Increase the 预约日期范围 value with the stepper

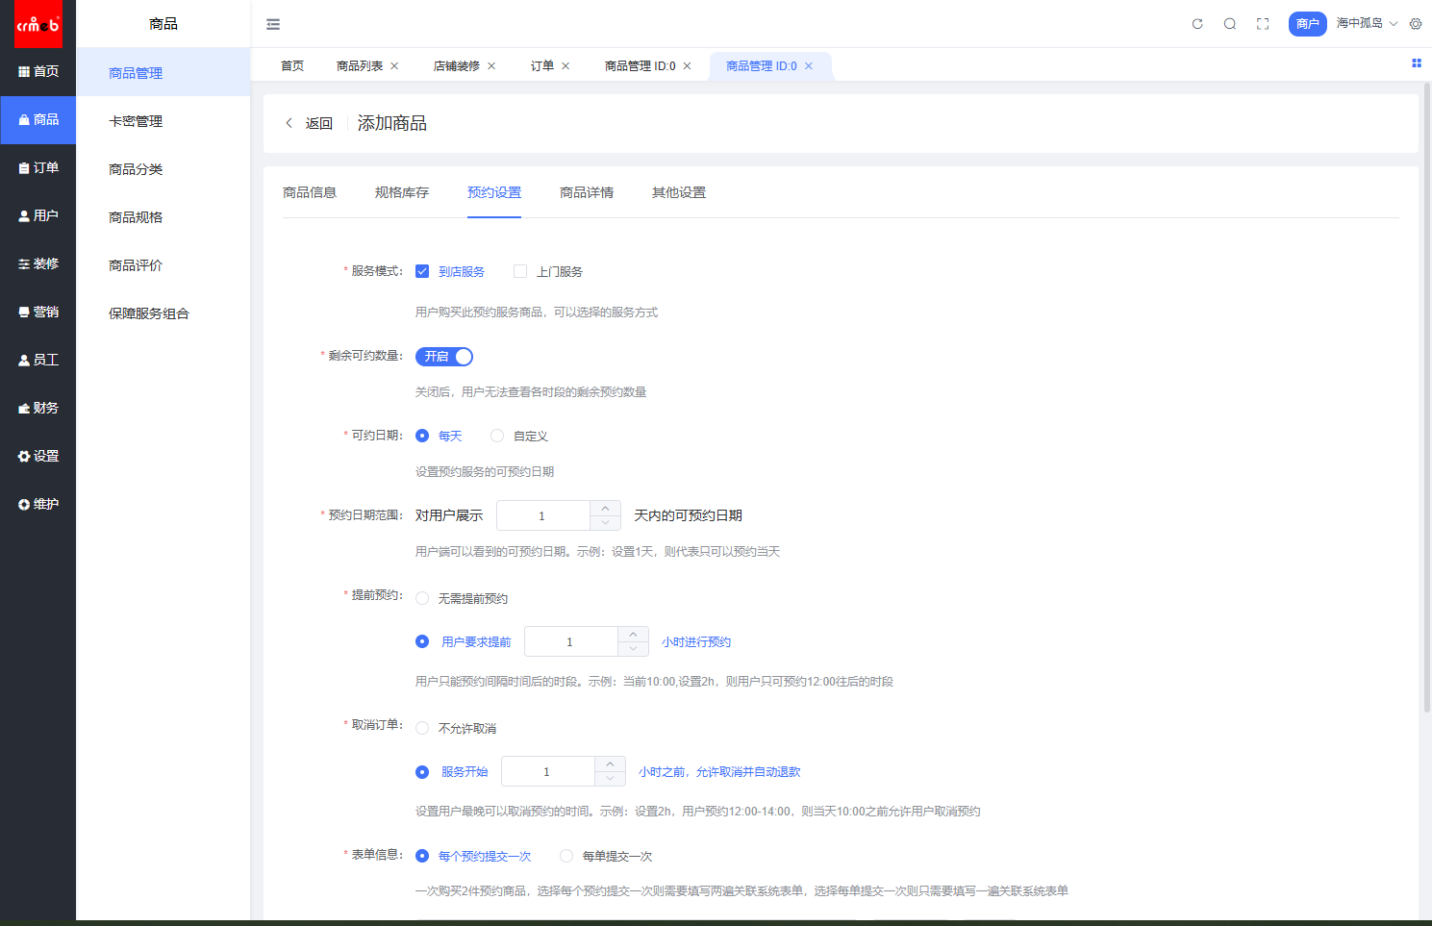[x=606, y=509]
